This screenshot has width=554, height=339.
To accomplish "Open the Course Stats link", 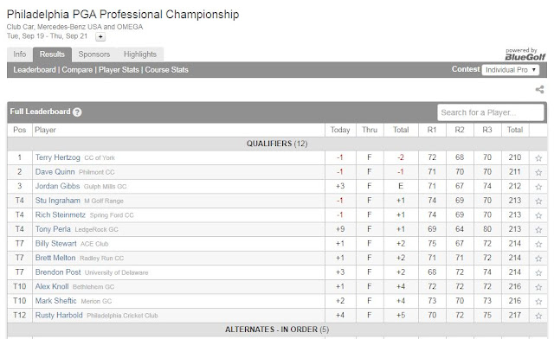I will [167, 70].
